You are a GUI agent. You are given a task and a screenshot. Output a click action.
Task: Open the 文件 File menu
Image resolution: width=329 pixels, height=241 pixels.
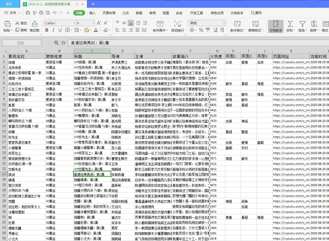tap(13, 13)
